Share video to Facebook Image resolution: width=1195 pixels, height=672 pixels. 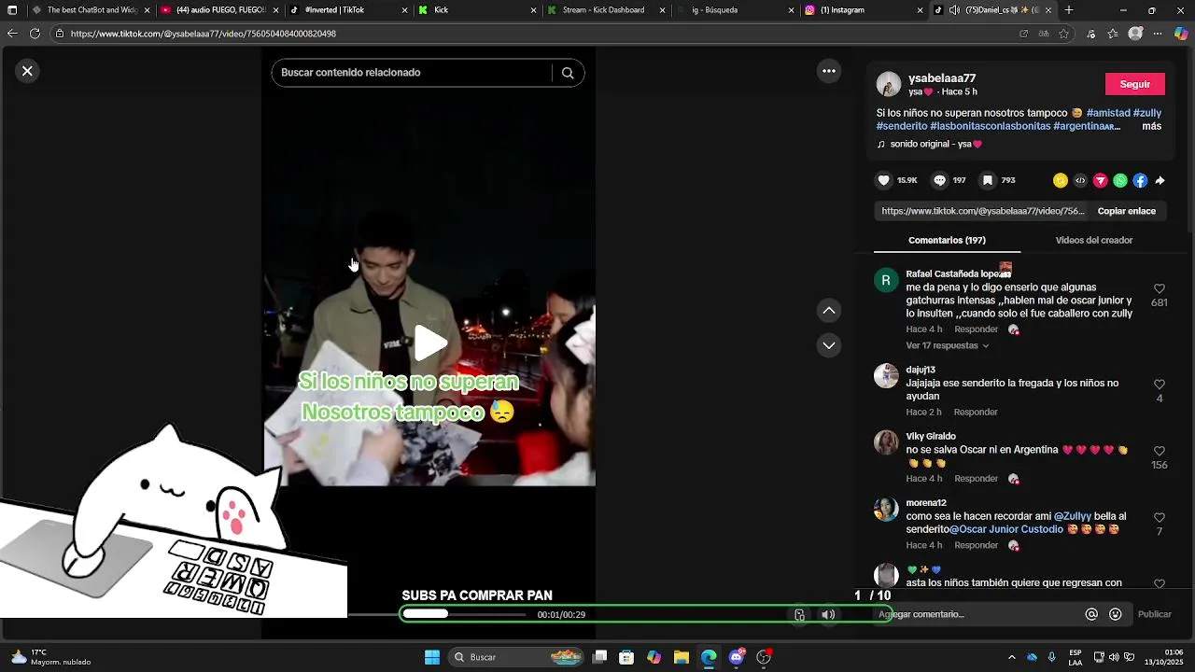pos(1140,180)
